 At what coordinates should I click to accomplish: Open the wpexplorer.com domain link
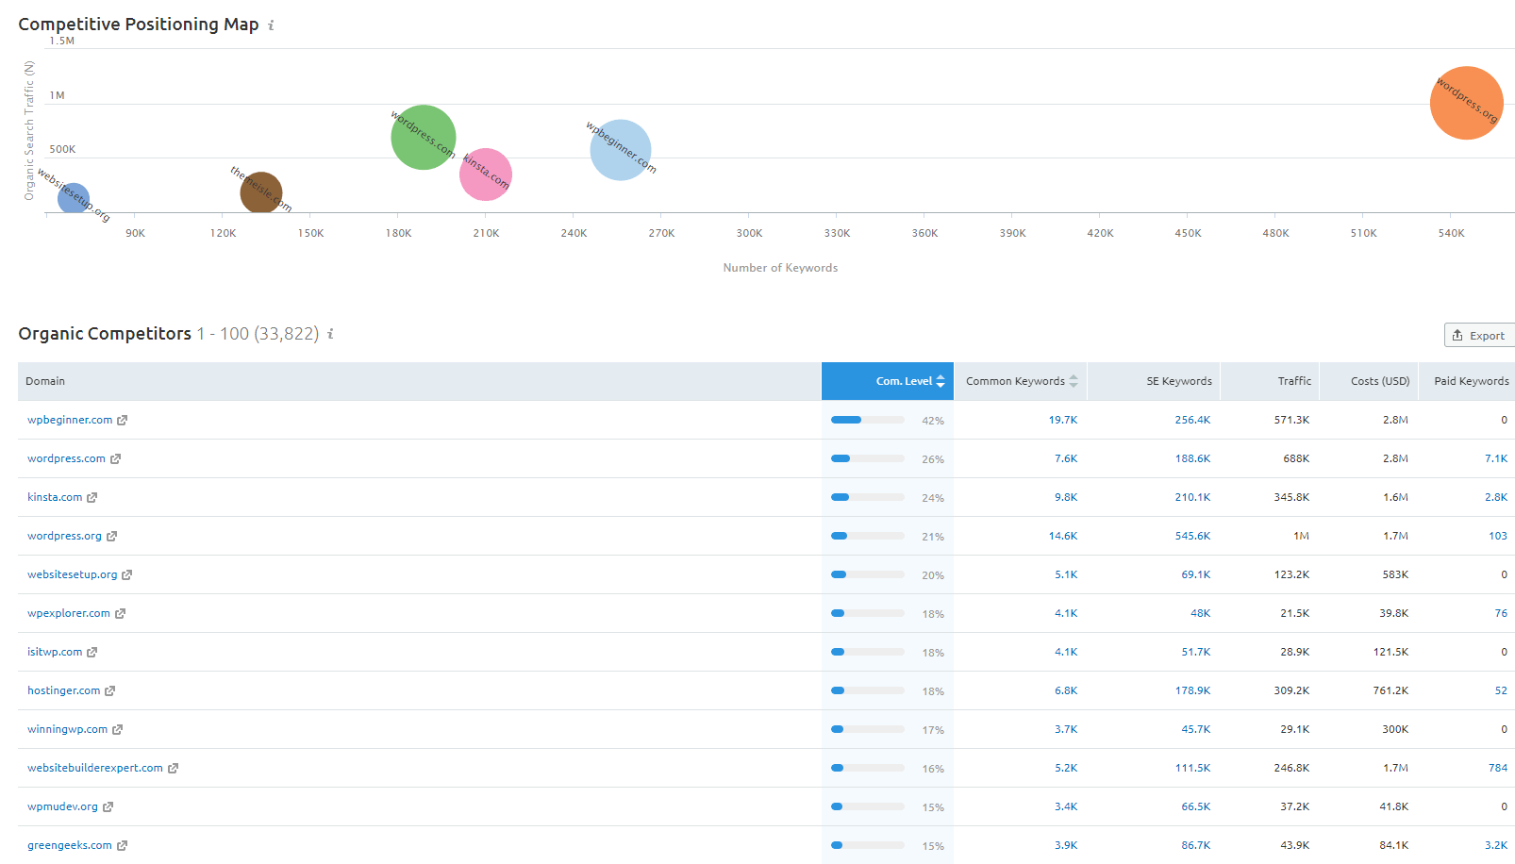click(x=69, y=613)
